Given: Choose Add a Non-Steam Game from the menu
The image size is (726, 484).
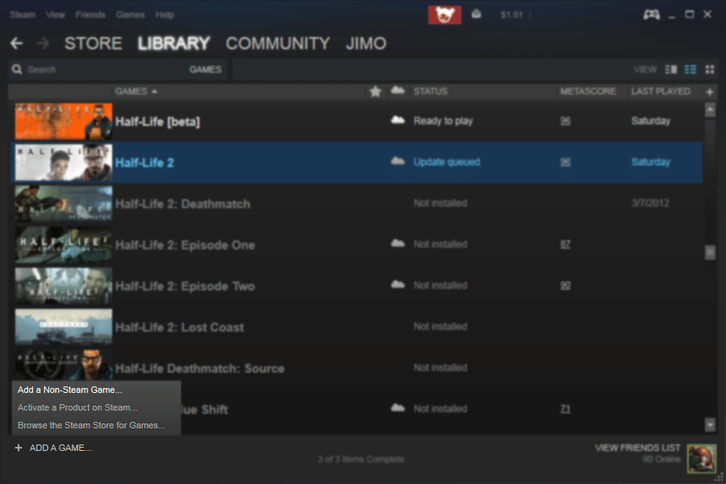Looking at the screenshot, I should pos(69,389).
